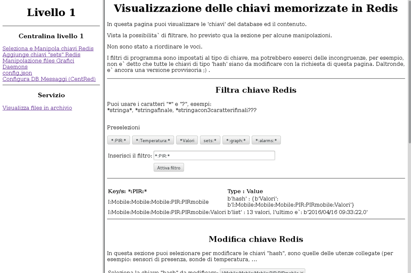
Task: Select the '*:Temperatura:*' preset filter
Action: (x=153, y=140)
